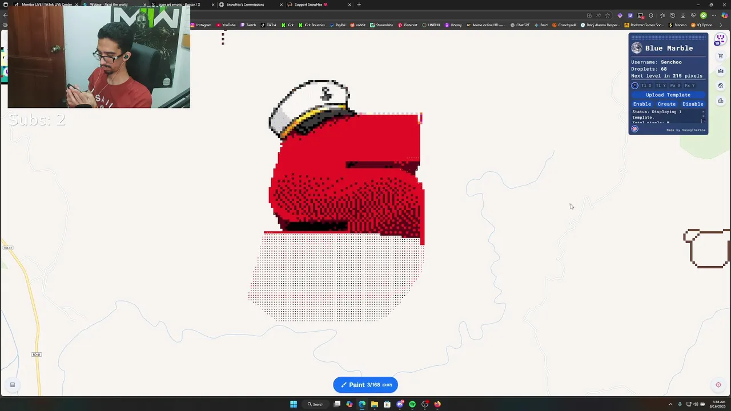This screenshot has height=411, width=731.
Task: Click the 'Droplets: 68' text
Action: [649, 69]
